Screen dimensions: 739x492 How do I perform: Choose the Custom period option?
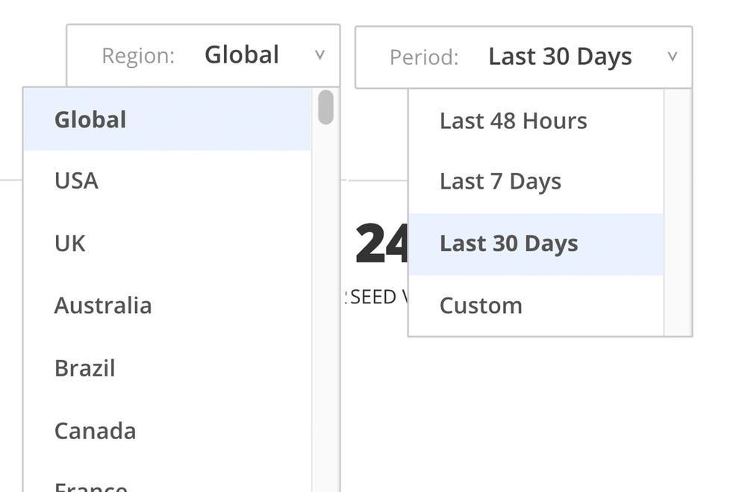click(481, 305)
